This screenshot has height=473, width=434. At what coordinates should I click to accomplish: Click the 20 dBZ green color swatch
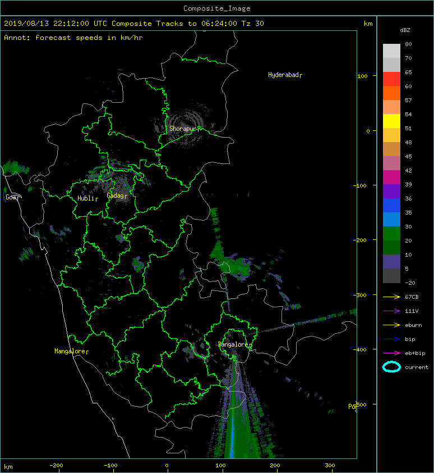[391, 247]
